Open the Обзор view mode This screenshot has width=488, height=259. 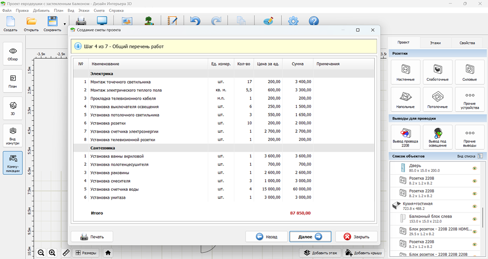click(13, 54)
